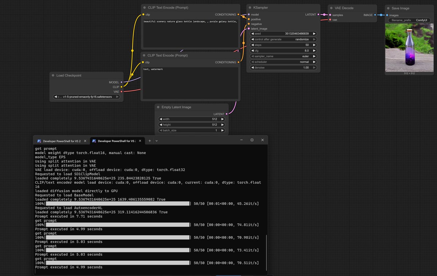Click the LATENT output dot on KSampler
The image size is (437, 276).
319,15
